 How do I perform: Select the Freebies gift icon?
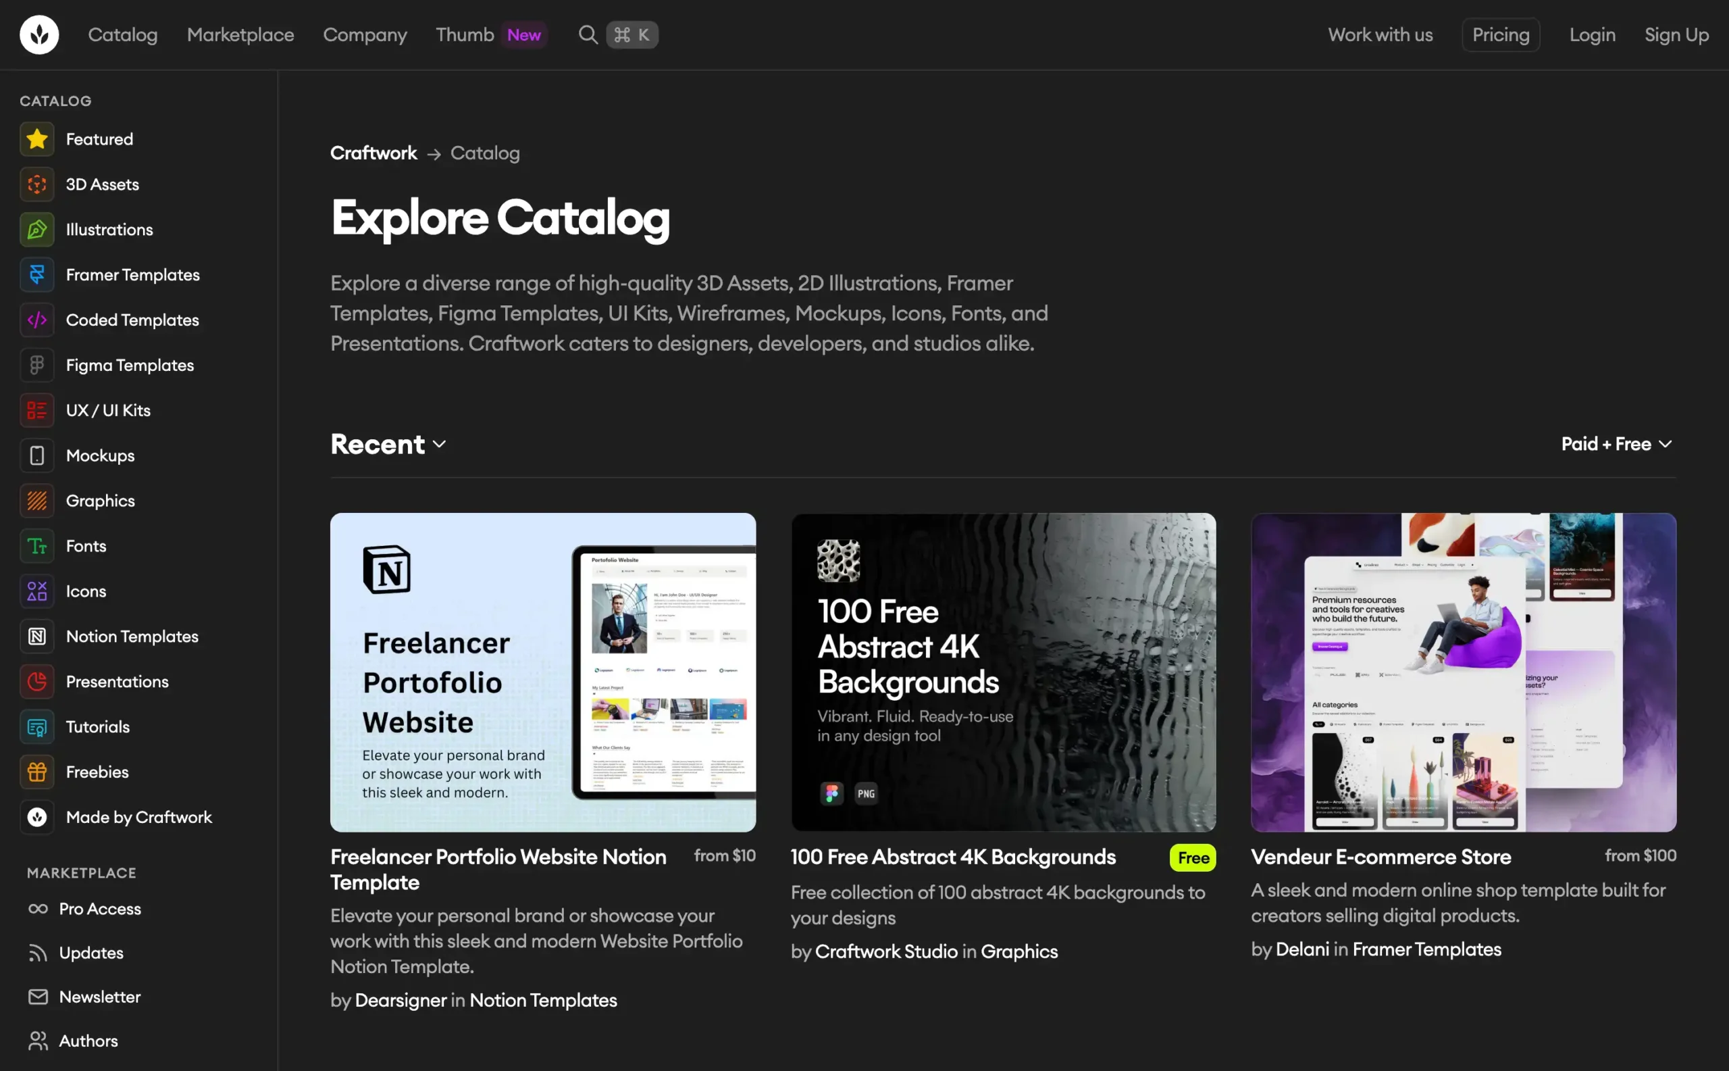tap(37, 772)
